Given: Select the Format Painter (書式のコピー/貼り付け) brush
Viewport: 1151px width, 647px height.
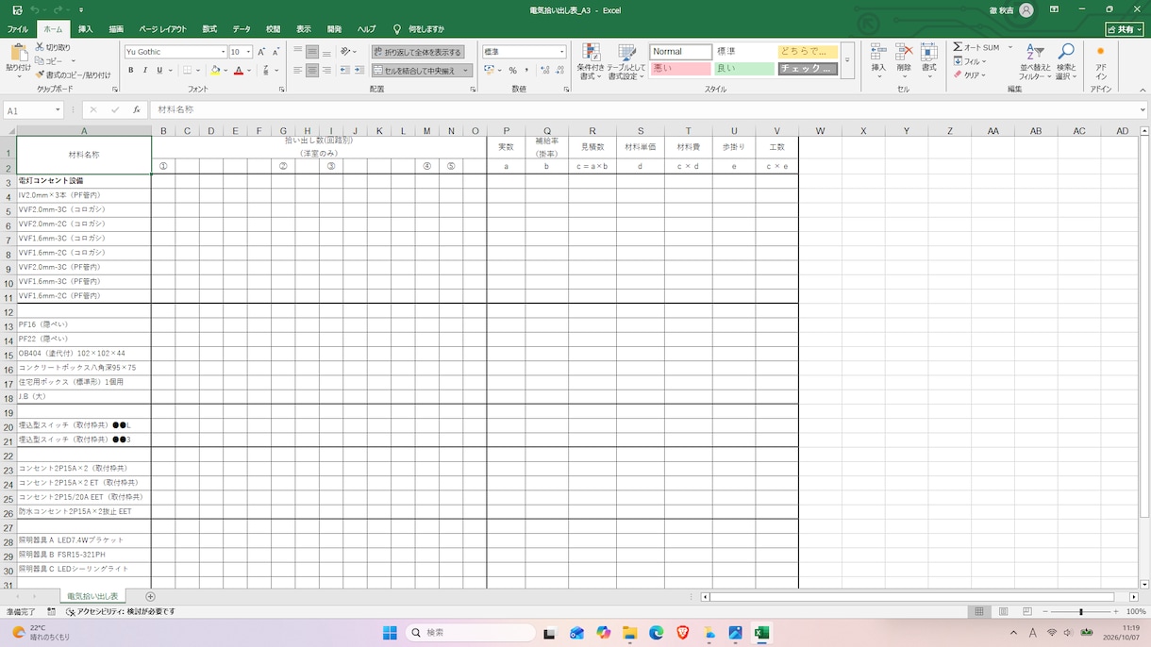Looking at the screenshot, I should 40,75.
